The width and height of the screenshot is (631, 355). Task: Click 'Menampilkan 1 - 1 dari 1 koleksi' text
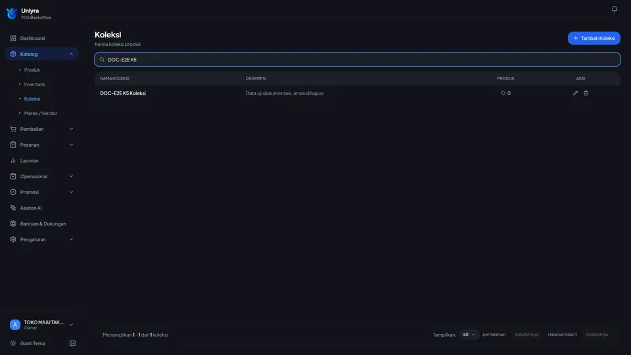pos(135,335)
